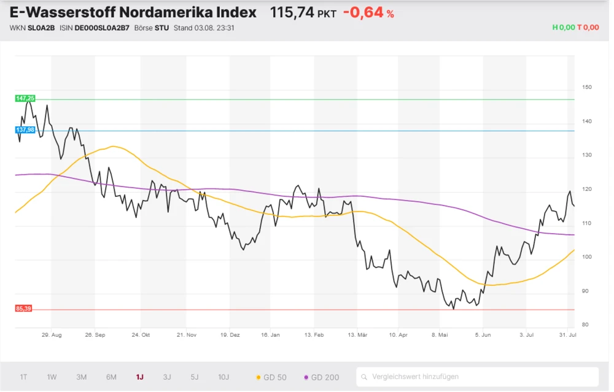The width and height of the screenshot is (614, 392).
Task: Open the 5J time range view
Action: click(x=195, y=377)
